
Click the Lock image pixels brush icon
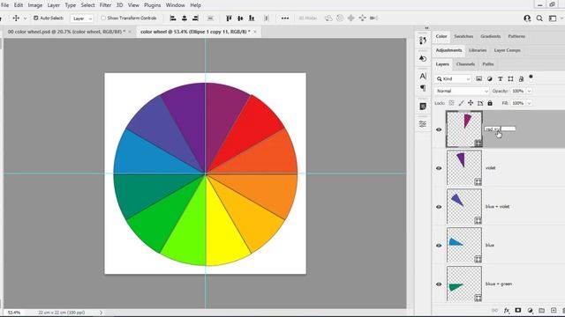461,103
